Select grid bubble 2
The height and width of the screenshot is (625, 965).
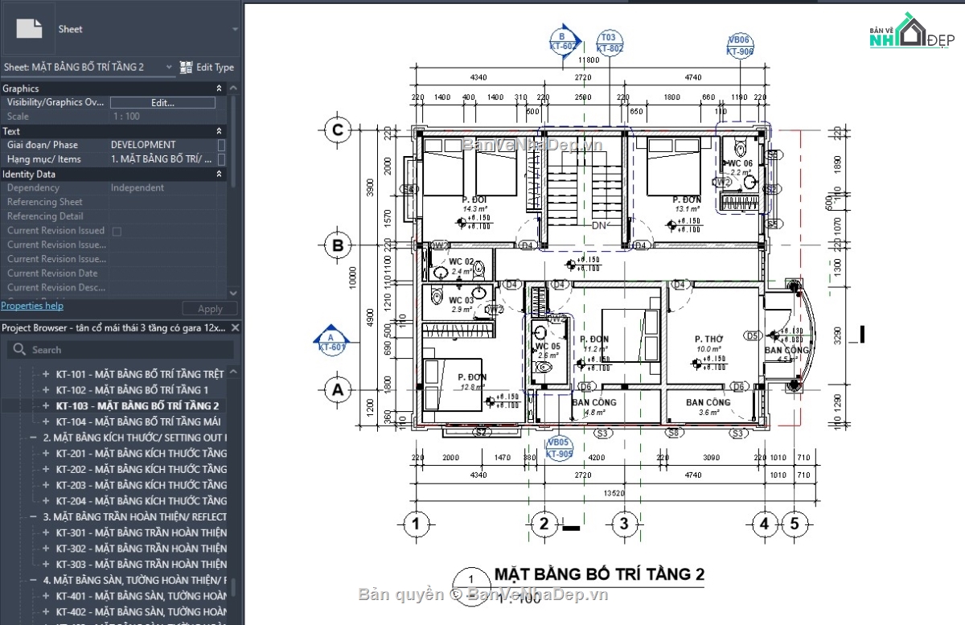click(x=544, y=524)
